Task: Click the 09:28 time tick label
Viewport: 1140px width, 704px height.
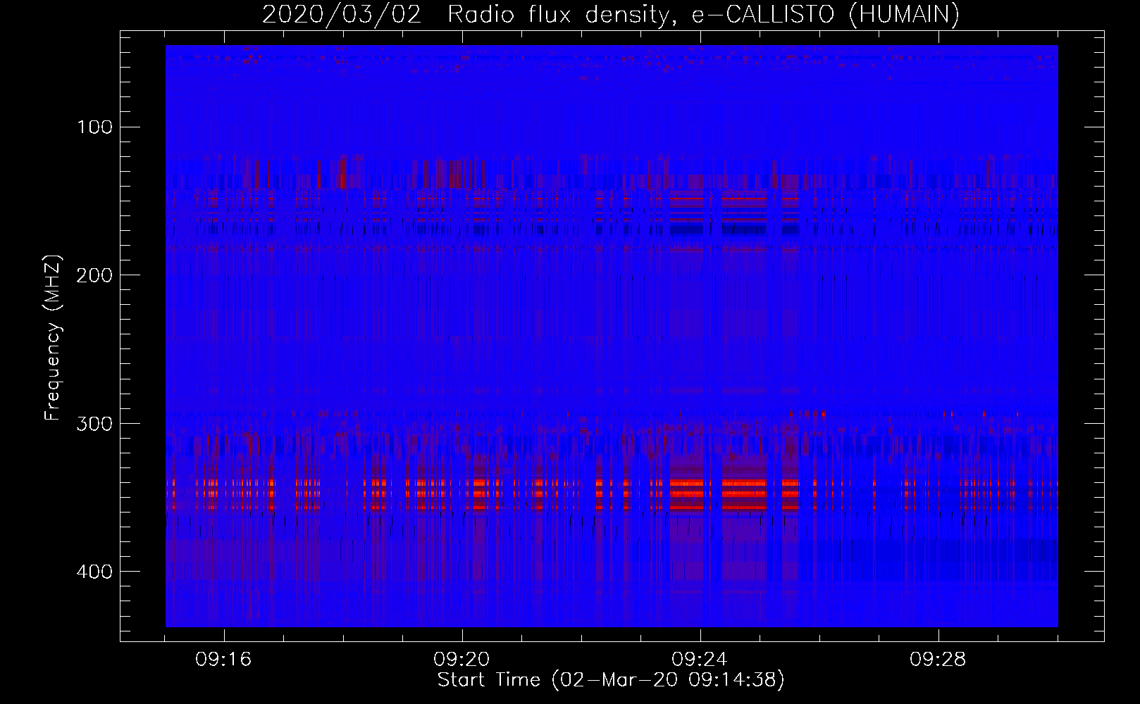Action: click(x=938, y=660)
